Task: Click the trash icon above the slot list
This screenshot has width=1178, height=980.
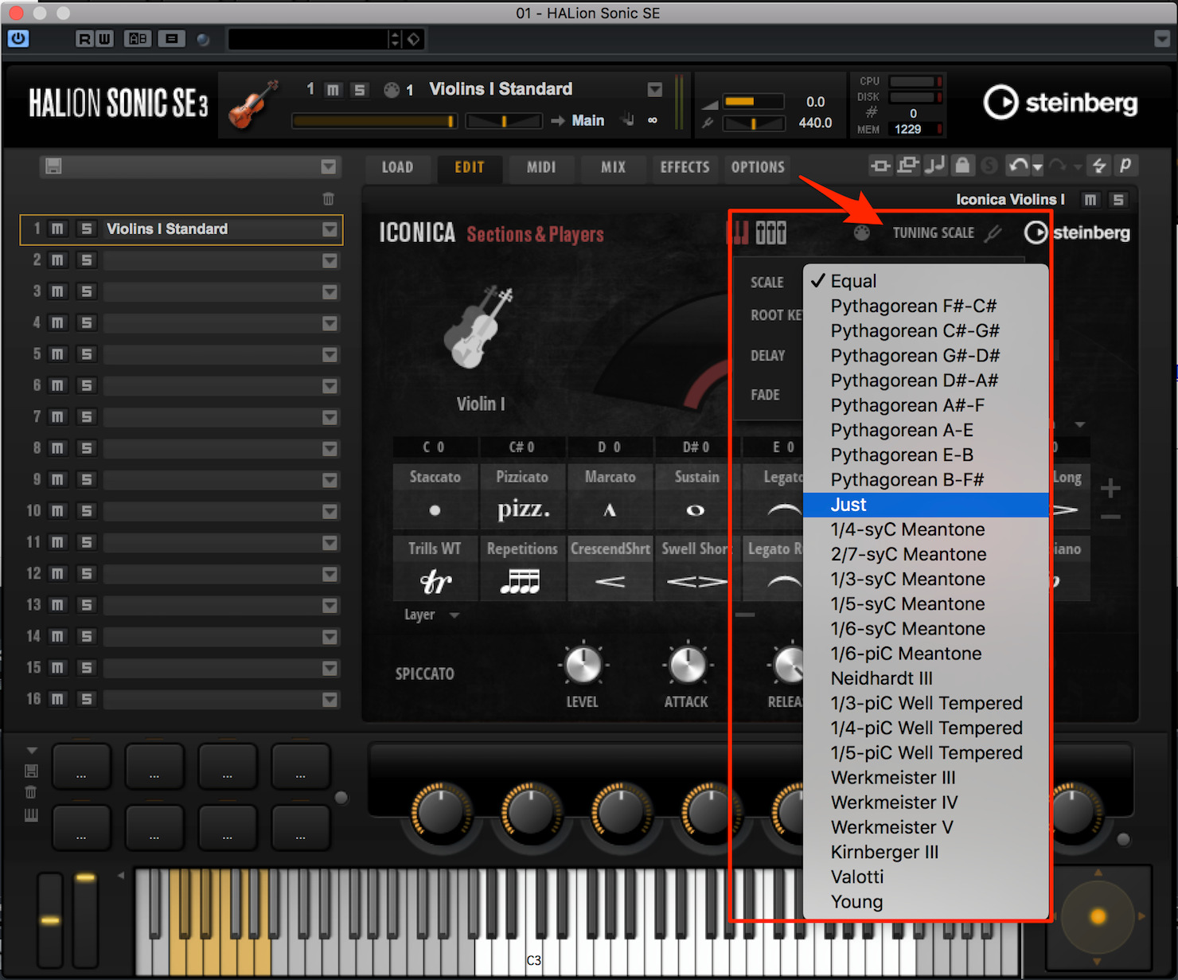Action: click(328, 198)
